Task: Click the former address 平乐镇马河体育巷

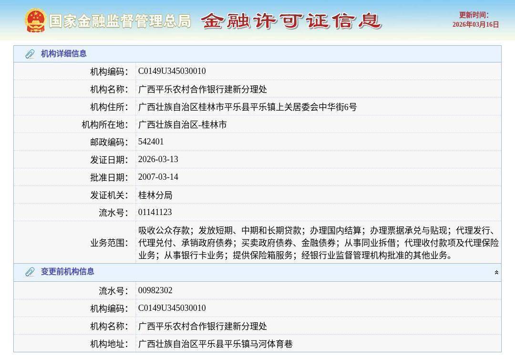Action: [215, 344]
